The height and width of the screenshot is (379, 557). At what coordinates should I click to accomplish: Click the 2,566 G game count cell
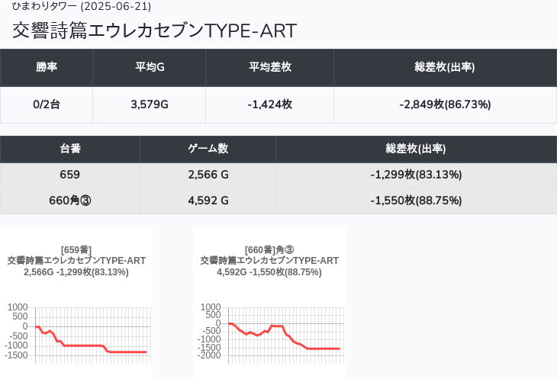208,175
